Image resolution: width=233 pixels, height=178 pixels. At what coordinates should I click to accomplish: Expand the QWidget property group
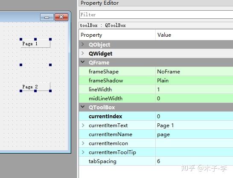(83, 53)
